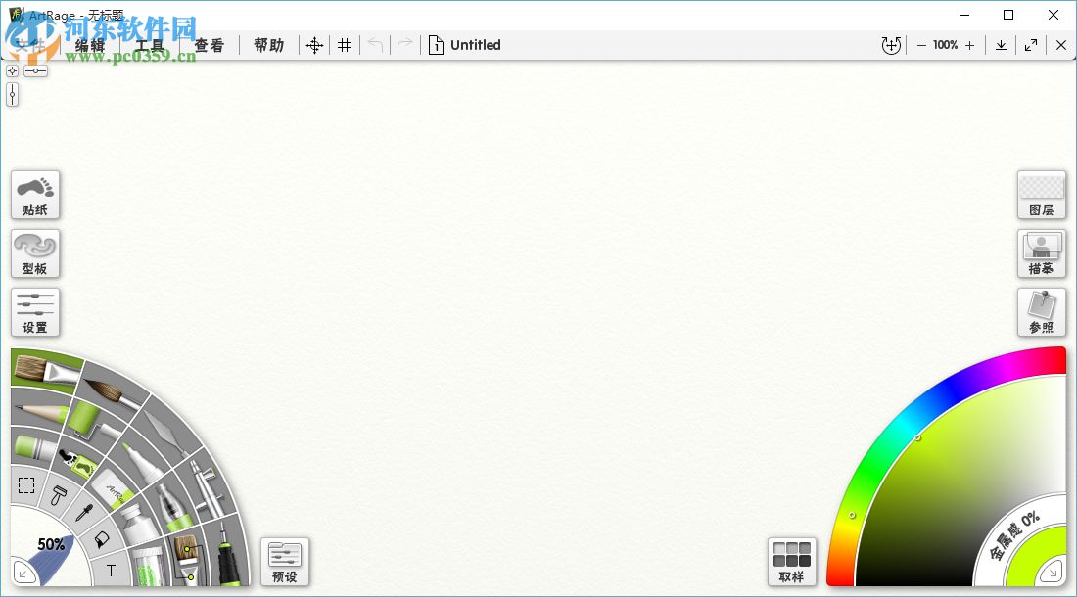Toggle the grid display icon
The image size is (1077, 597).
coord(345,45)
